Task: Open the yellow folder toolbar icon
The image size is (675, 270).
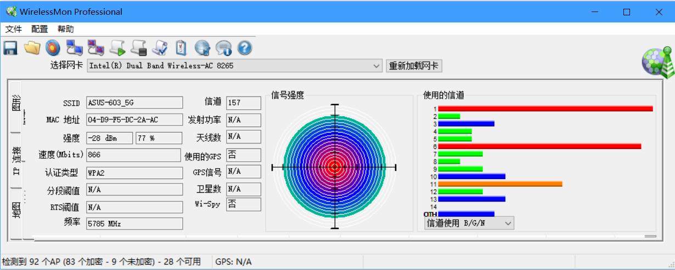Action: [x=32, y=48]
